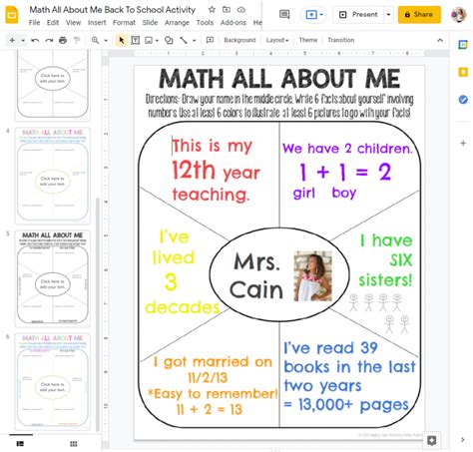Click the new slide plus button
473x452 pixels.
(12, 40)
